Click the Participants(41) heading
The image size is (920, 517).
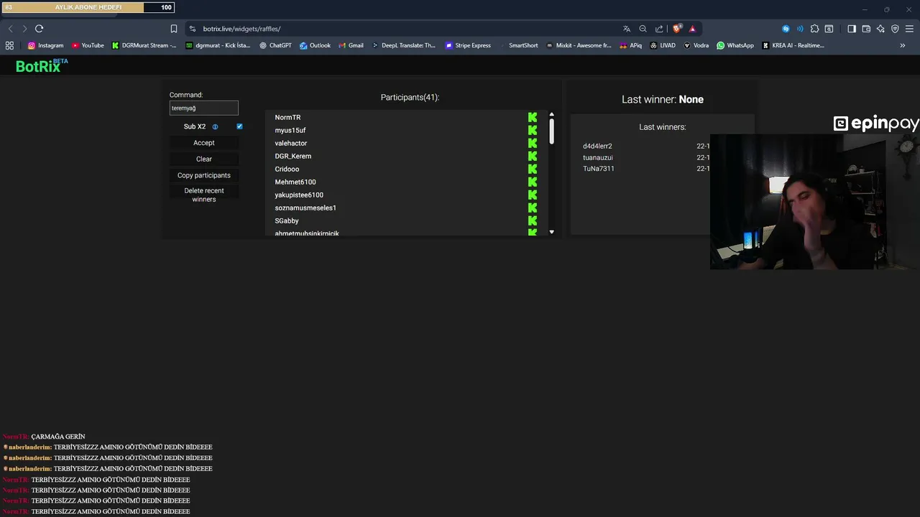410,97
